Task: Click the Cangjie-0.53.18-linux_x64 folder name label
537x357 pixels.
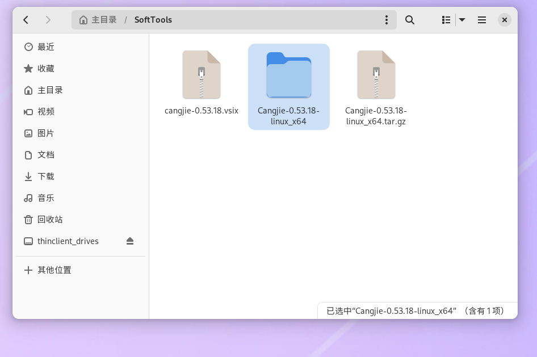Action: 288,116
